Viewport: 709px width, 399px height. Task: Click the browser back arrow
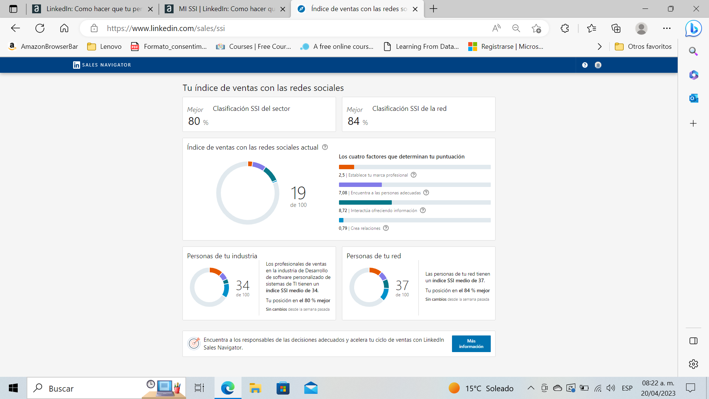click(16, 28)
